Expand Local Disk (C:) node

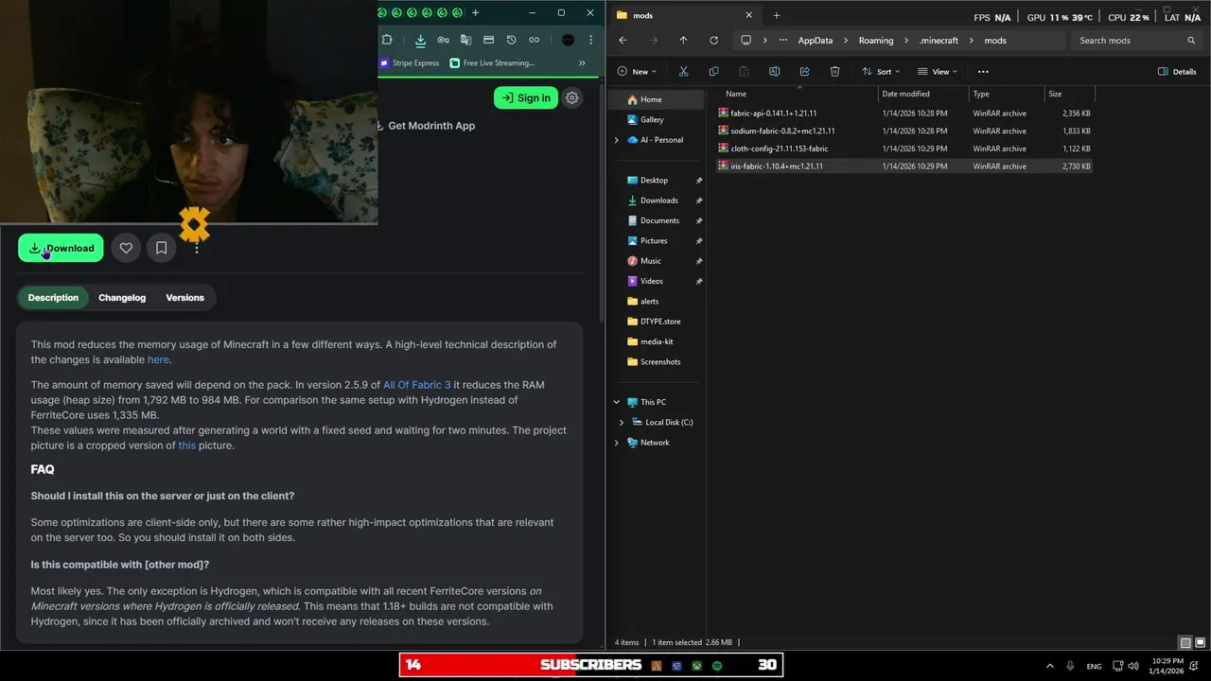pos(622,422)
